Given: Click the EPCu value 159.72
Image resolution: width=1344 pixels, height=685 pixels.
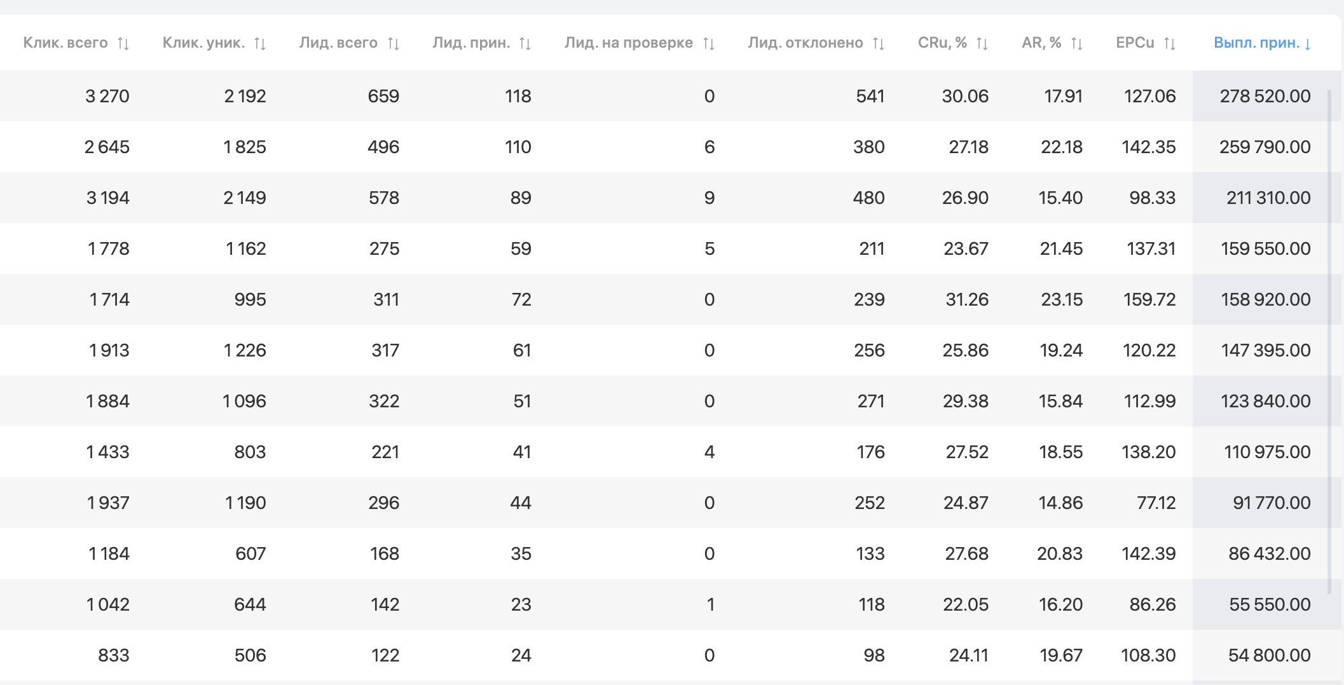Looking at the screenshot, I should coord(1149,299).
